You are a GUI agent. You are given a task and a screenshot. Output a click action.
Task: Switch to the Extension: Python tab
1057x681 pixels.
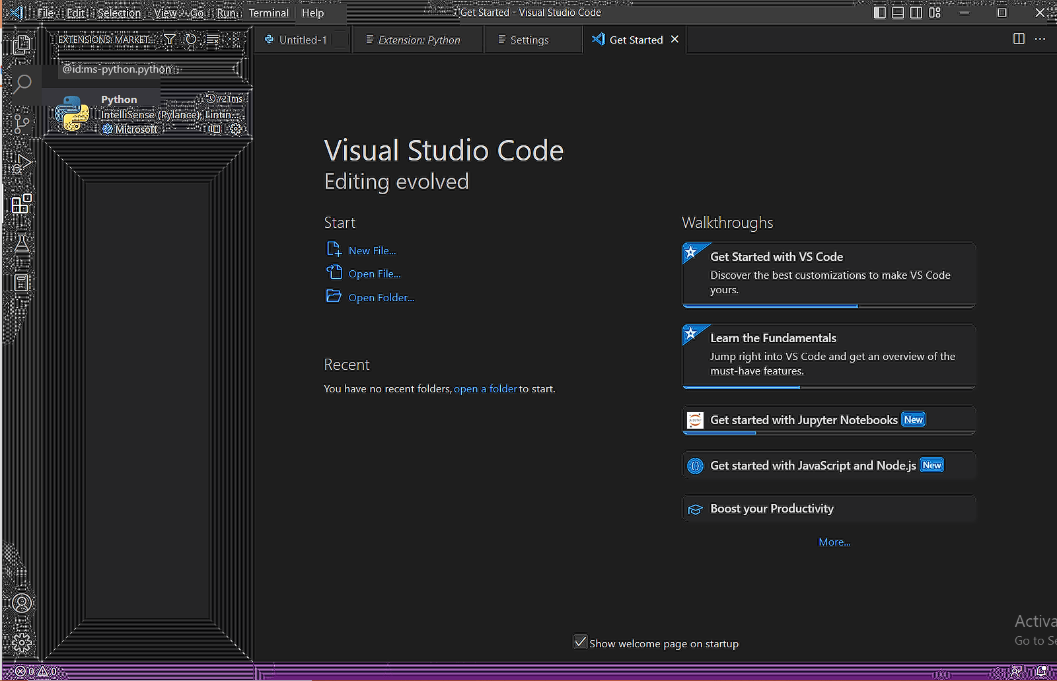(x=419, y=40)
